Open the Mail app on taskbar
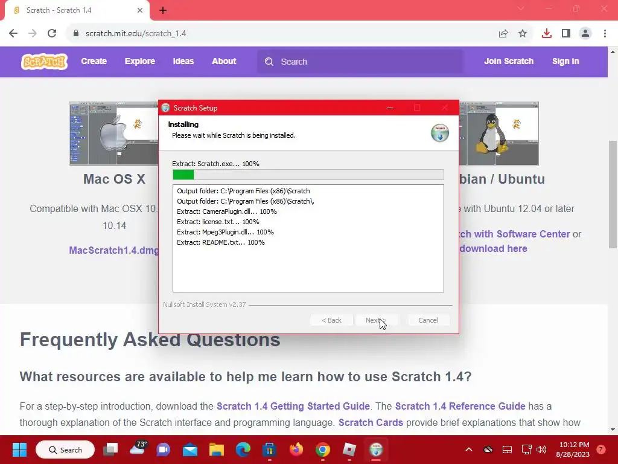This screenshot has height=464, width=618. coord(190,449)
